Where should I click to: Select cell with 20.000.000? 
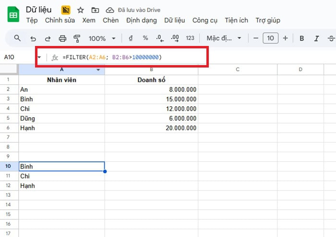click(152, 128)
